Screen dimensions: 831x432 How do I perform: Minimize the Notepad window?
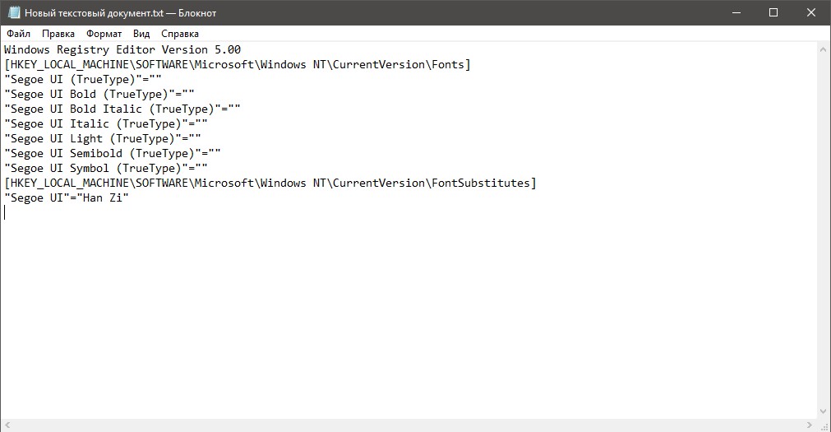(x=736, y=13)
